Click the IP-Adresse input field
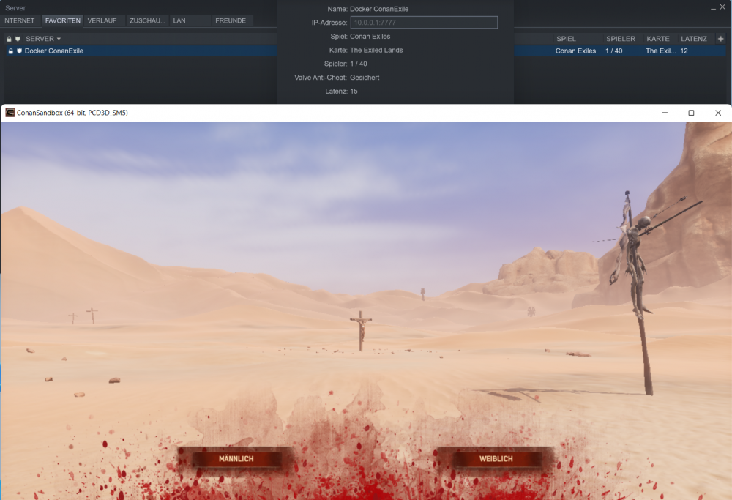The height and width of the screenshot is (500, 732). tap(424, 23)
